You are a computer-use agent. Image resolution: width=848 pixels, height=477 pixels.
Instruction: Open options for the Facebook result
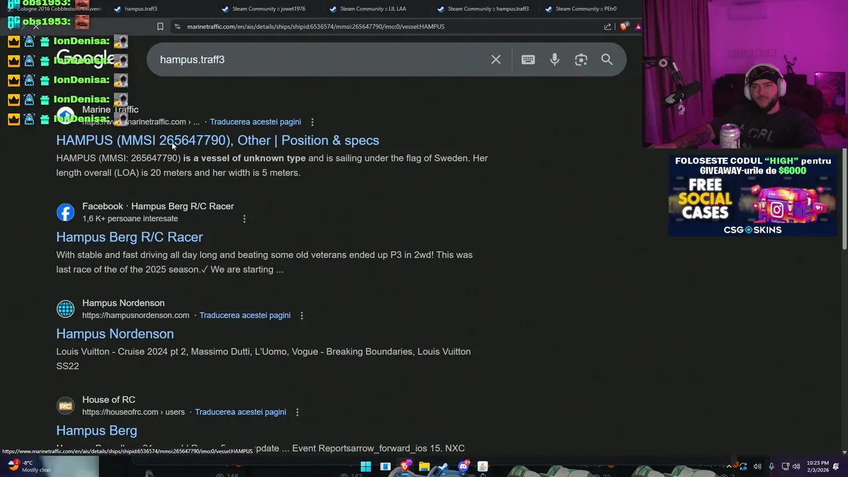[x=244, y=219]
